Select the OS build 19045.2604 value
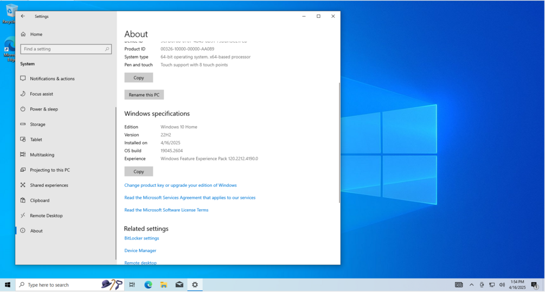 [x=171, y=151]
